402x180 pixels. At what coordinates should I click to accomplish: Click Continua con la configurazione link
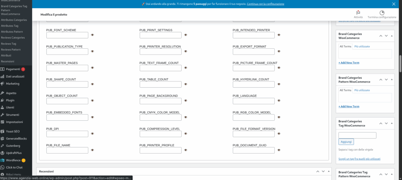click(265, 4)
